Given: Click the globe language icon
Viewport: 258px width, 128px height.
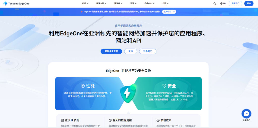Looking at the screenshot, I should [221, 4].
